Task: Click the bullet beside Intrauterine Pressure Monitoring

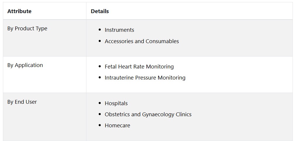Action: (100, 77)
